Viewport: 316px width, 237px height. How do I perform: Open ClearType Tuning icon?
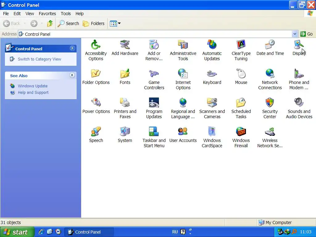click(241, 44)
